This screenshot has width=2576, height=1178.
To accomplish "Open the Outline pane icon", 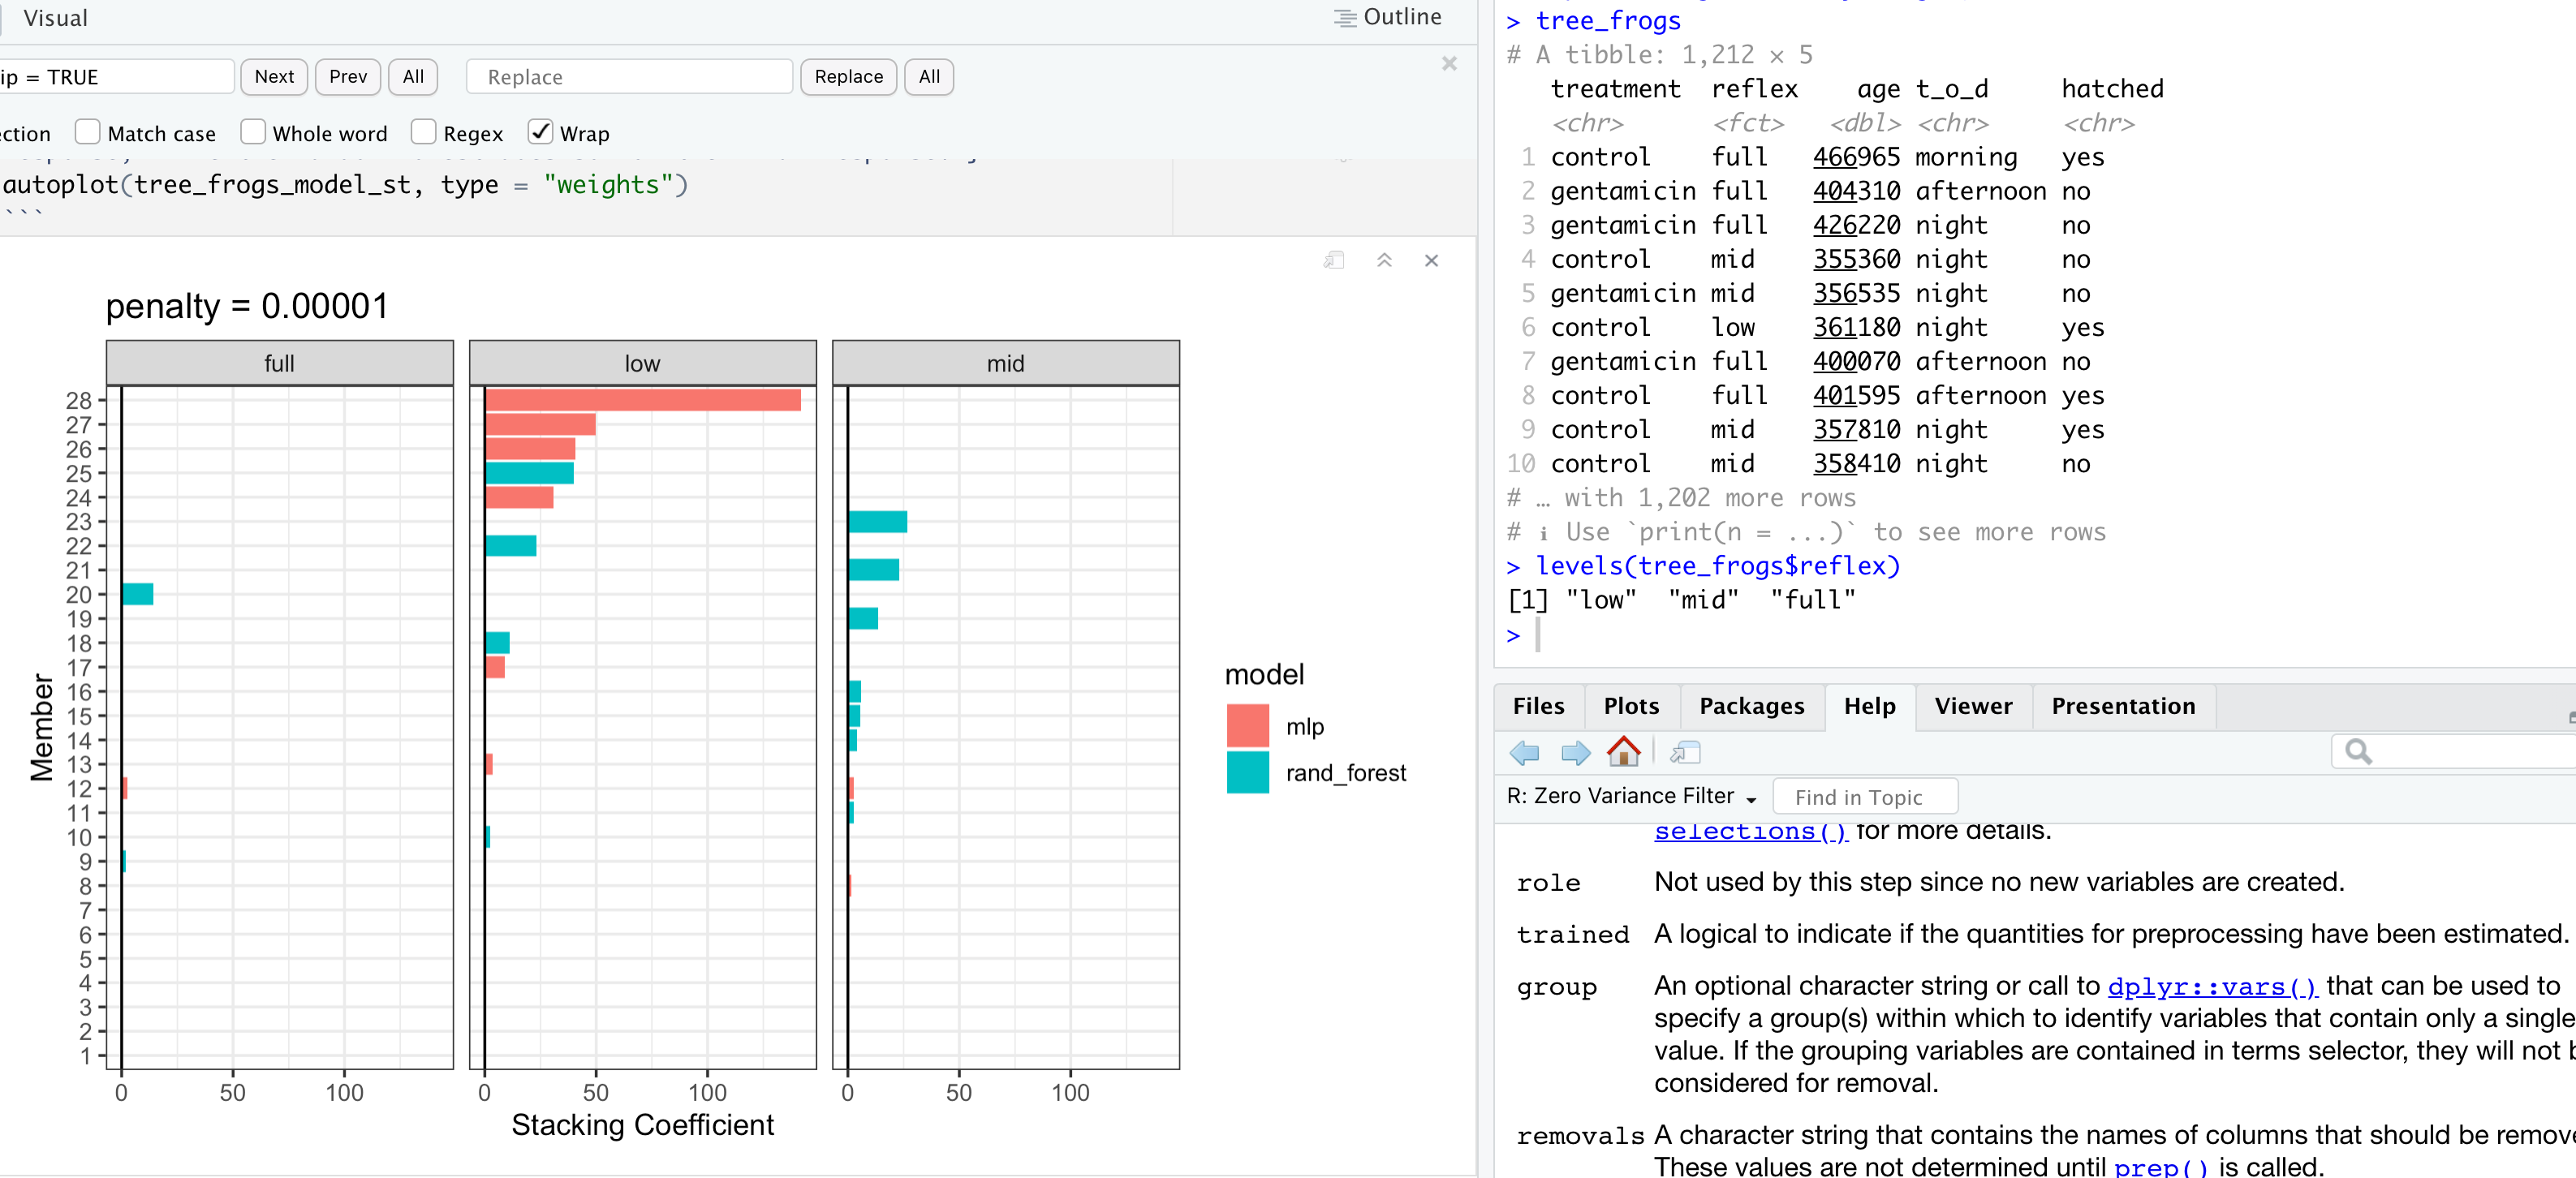I will (1345, 18).
